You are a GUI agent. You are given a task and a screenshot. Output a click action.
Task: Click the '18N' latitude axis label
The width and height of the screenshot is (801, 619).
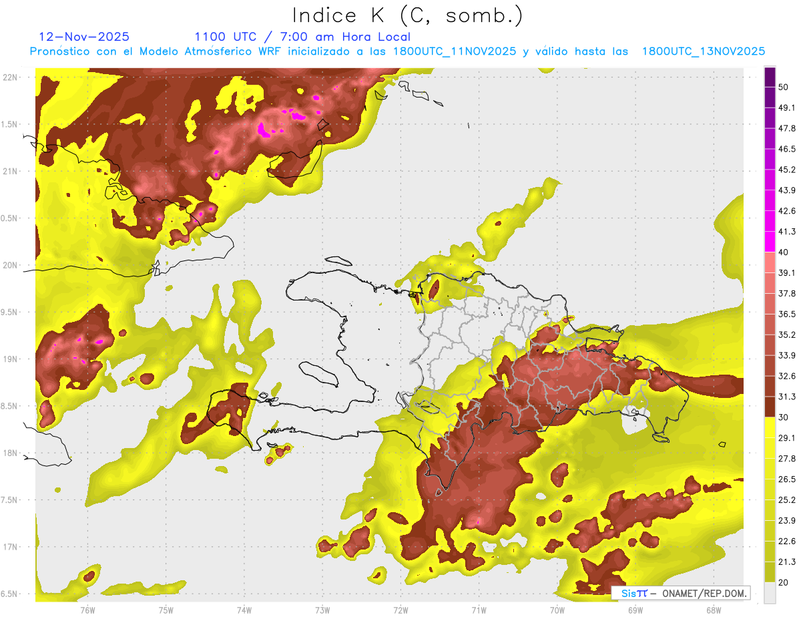pyautogui.click(x=10, y=453)
